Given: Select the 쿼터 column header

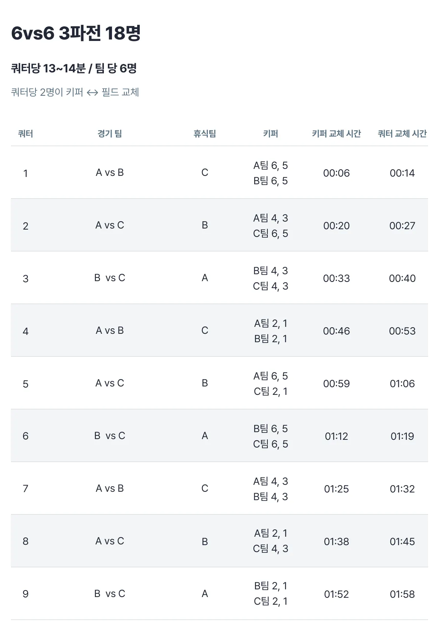Looking at the screenshot, I should tap(26, 134).
